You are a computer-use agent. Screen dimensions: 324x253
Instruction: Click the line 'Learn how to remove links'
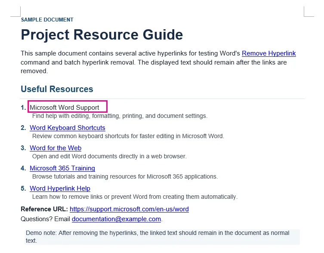(135, 197)
